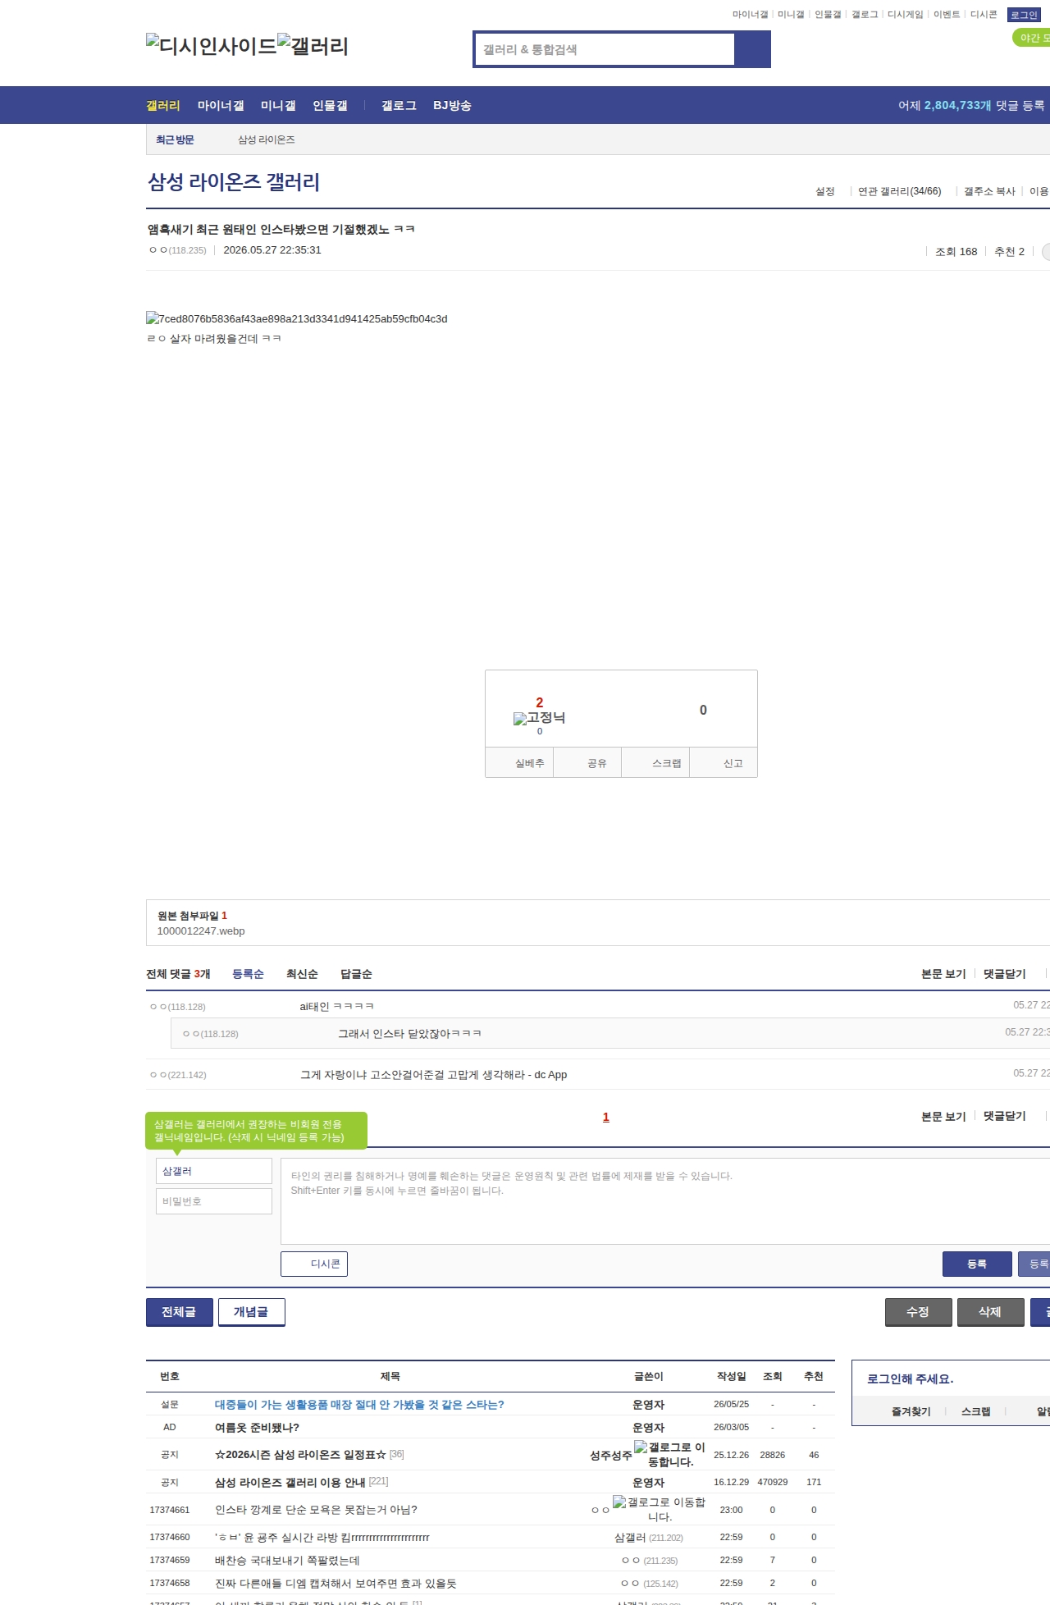Submit the comment with the 등록 button
The width and height of the screenshot is (1050, 1605).
click(x=977, y=1264)
